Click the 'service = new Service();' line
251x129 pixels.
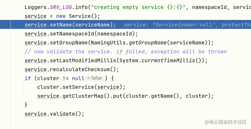pos(62,16)
